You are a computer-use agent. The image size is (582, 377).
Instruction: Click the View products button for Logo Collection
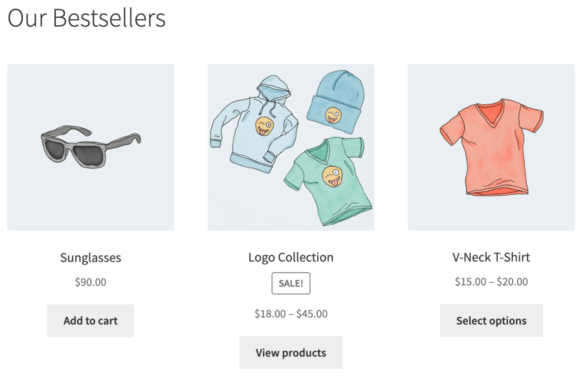tap(291, 352)
